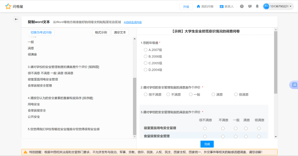
Task: Click the warning triangle icon in notice bar
Action: coord(25,152)
